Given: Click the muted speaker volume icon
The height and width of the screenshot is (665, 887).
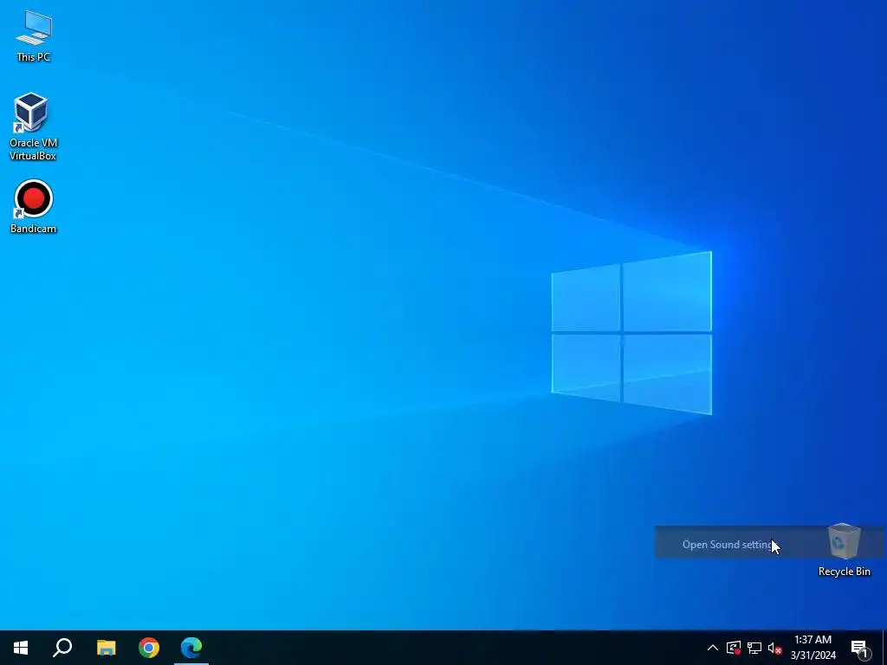Looking at the screenshot, I should 774,648.
